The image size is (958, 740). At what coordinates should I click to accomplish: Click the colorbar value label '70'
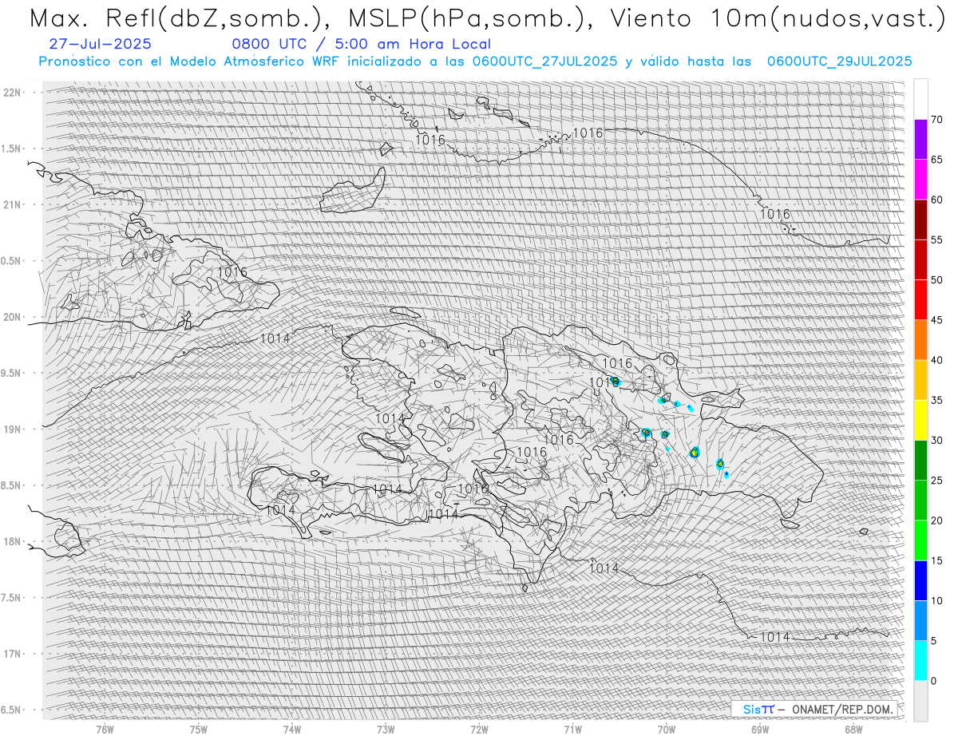point(936,120)
